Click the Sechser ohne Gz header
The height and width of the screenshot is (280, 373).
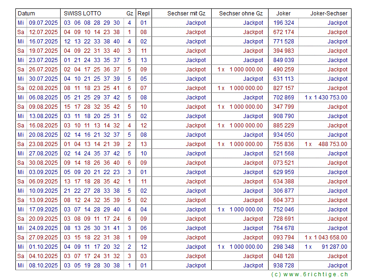click(241, 14)
